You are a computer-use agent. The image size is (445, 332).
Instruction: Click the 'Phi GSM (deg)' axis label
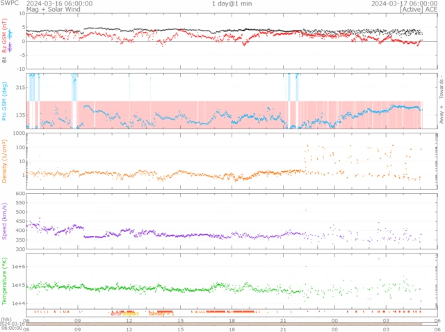tap(4, 101)
